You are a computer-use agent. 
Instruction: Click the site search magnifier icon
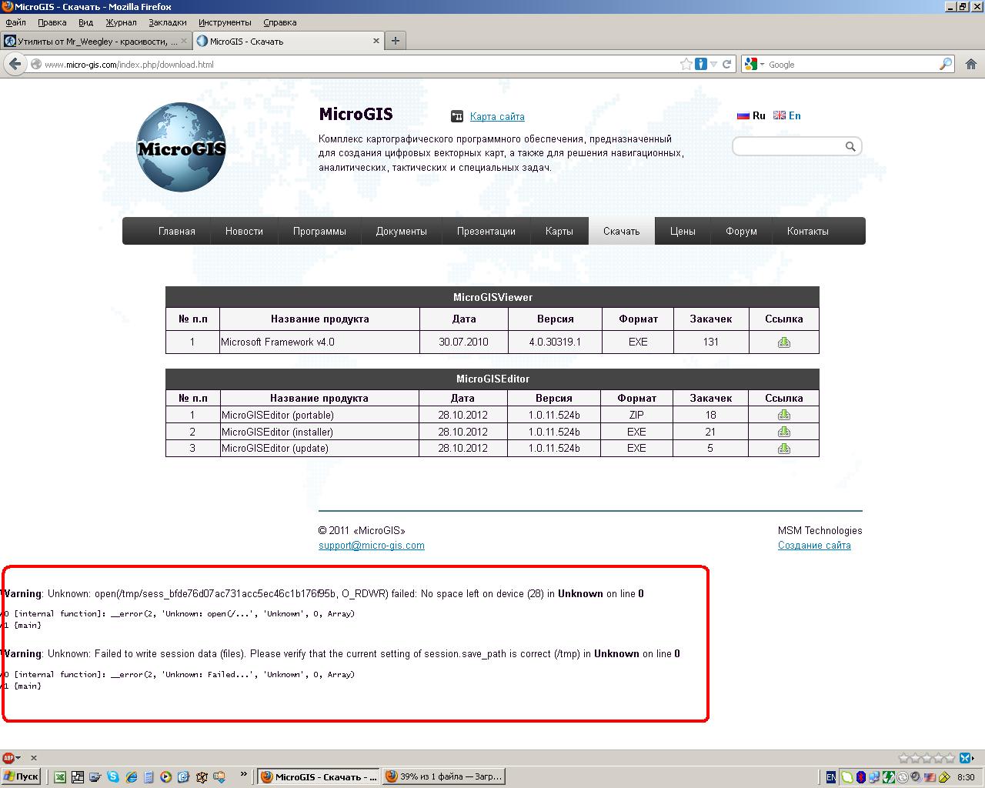point(850,146)
